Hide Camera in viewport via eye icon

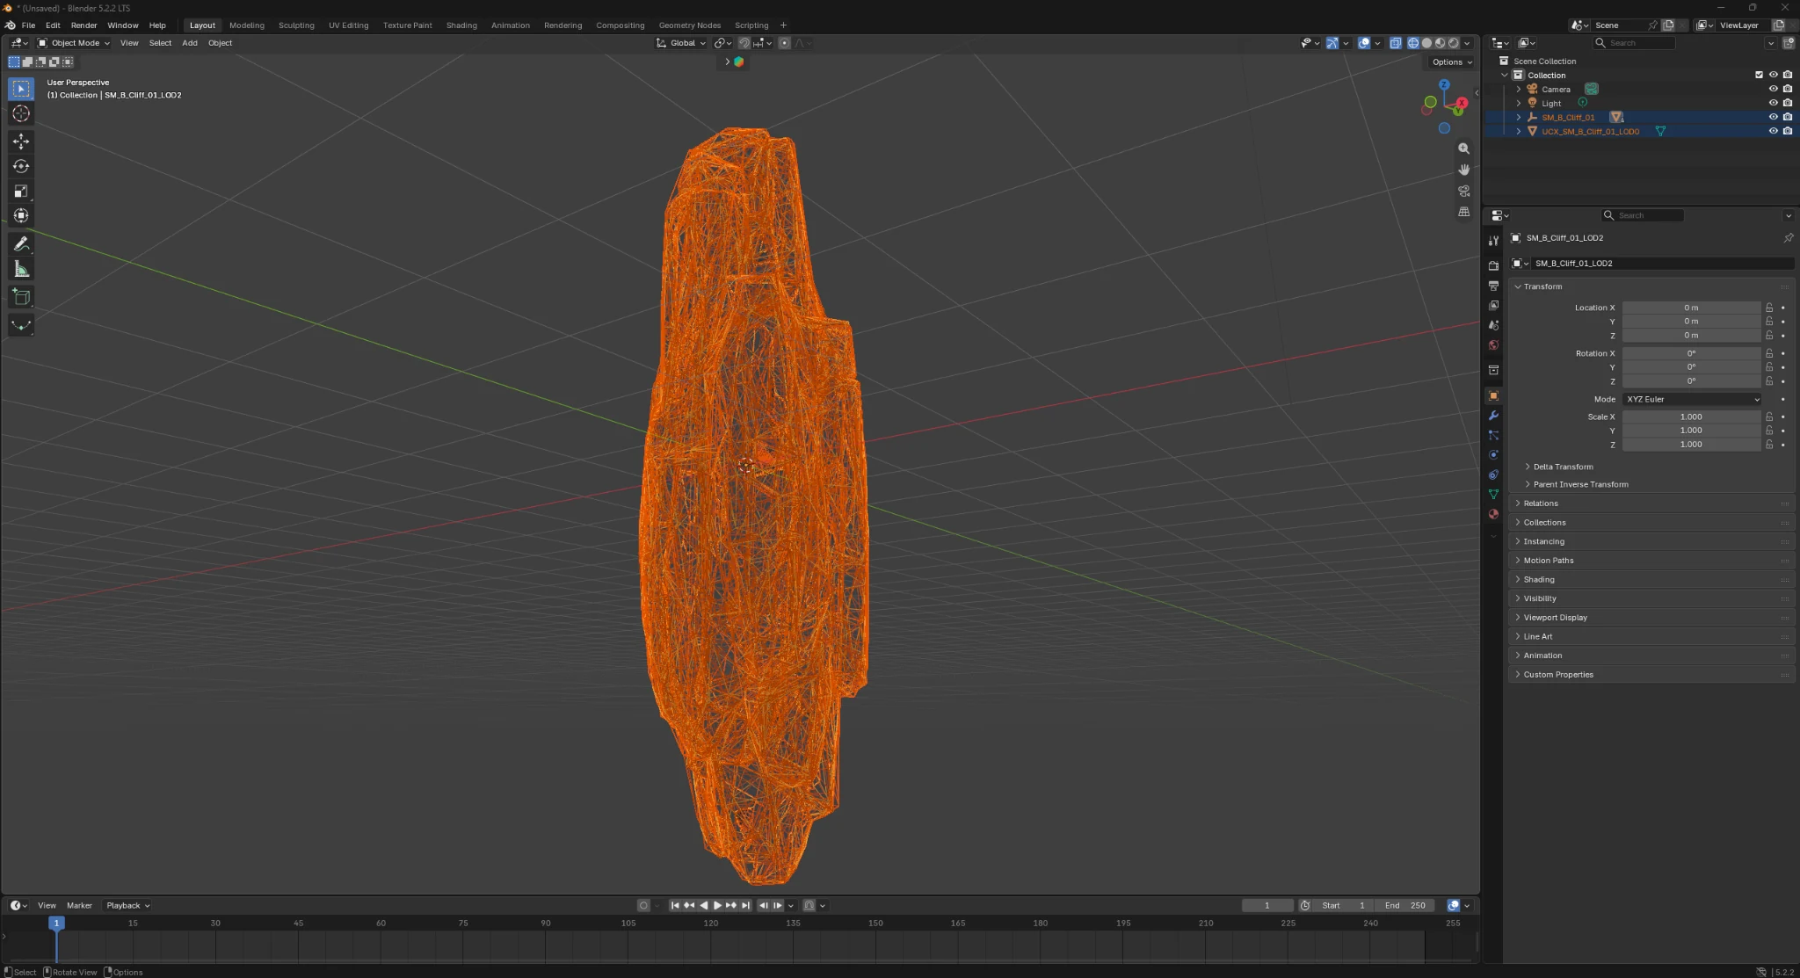[1773, 89]
